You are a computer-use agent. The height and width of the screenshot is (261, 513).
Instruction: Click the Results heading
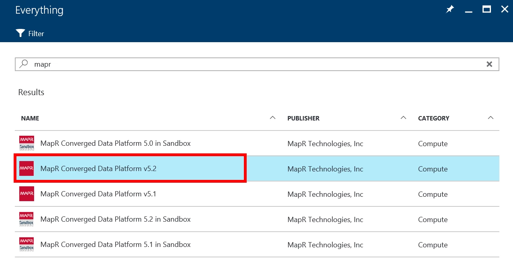[31, 92]
